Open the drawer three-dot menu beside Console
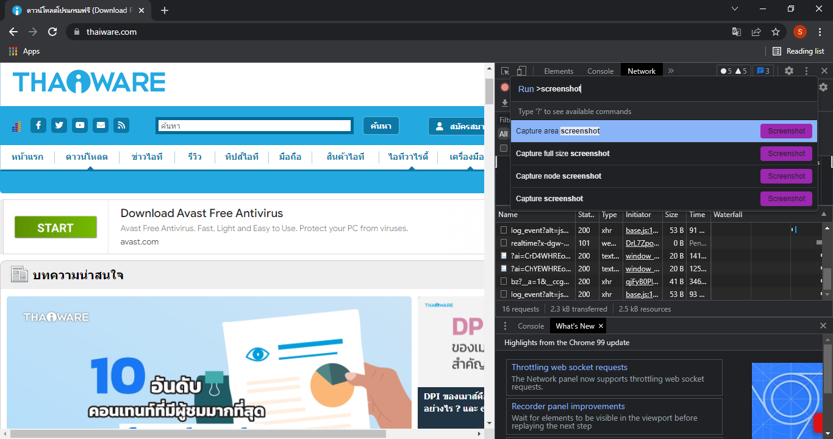Image resolution: width=833 pixels, height=439 pixels. coord(505,326)
